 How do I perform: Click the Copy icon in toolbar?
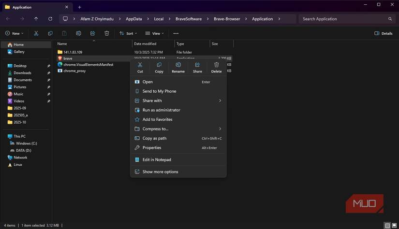[50, 33]
